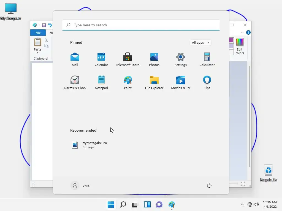282x211 pixels.
Task: Open the Calendar app
Action: [101, 60]
